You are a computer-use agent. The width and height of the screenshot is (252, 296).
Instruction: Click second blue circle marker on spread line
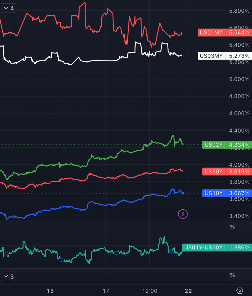[x=61, y=260]
